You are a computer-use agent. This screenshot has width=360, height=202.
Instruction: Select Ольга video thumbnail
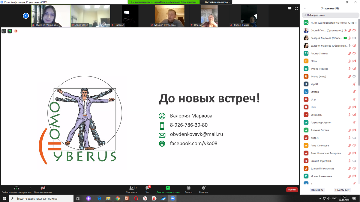(209, 16)
